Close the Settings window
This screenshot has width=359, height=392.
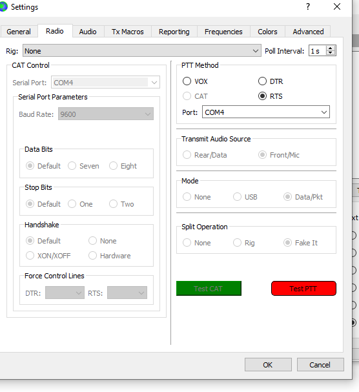(x=337, y=6)
